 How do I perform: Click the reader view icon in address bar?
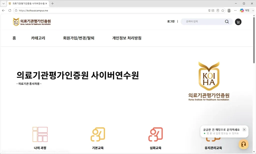click(x=218, y=10)
